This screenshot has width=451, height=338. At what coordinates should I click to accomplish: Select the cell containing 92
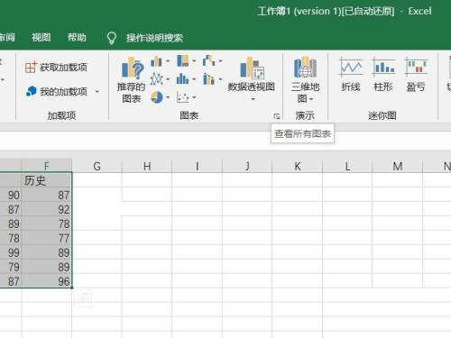pos(47,209)
